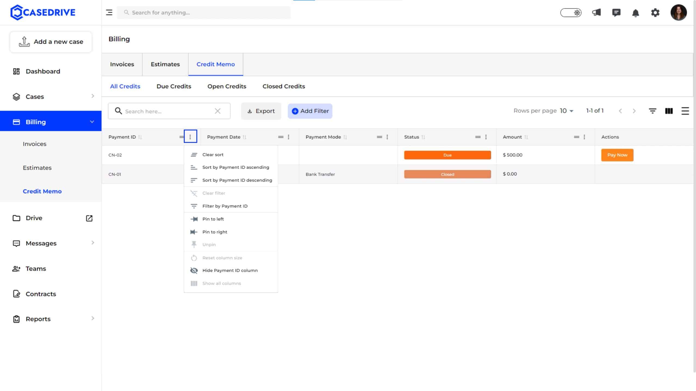Open Amount column menu
Image resolution: width=696 pixels, height=391 pixels.
(x=584, y=137)
